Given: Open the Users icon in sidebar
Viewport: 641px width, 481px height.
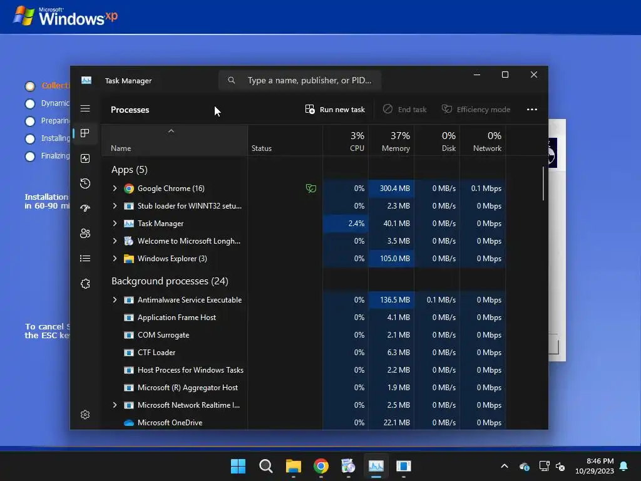Looking at the screenshot, I should (x=85, y=233).
